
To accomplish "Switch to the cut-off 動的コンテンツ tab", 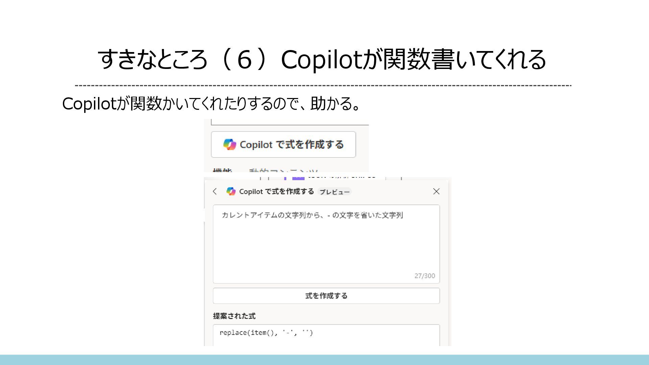I will [x=283, y=170].
